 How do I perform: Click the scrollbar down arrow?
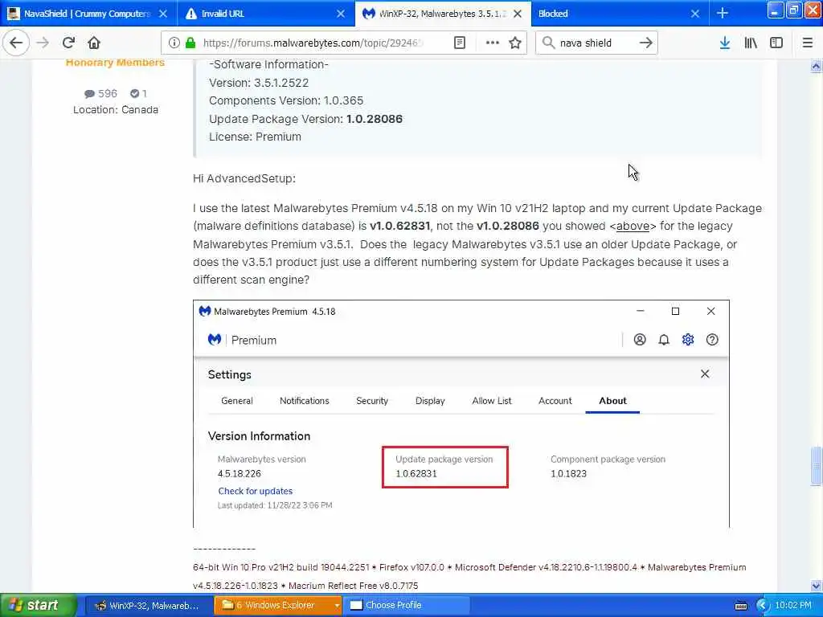pyautogui.click(x=817, y=586)
